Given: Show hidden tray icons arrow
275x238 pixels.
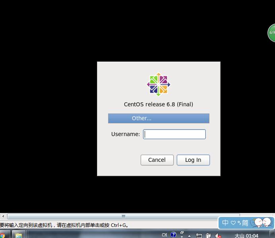Looking at the screenshot, I should pyautogui.click(x=190, y=236).
